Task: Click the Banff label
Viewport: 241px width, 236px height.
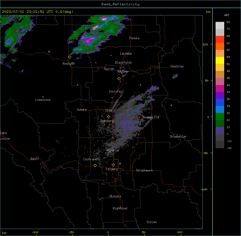Action: click(x=35, y=159)
